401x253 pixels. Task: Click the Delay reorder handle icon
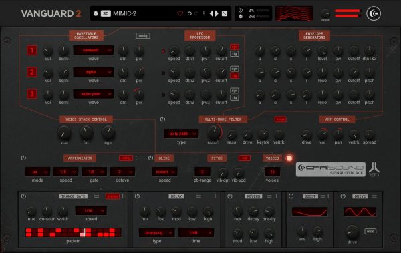198,196
